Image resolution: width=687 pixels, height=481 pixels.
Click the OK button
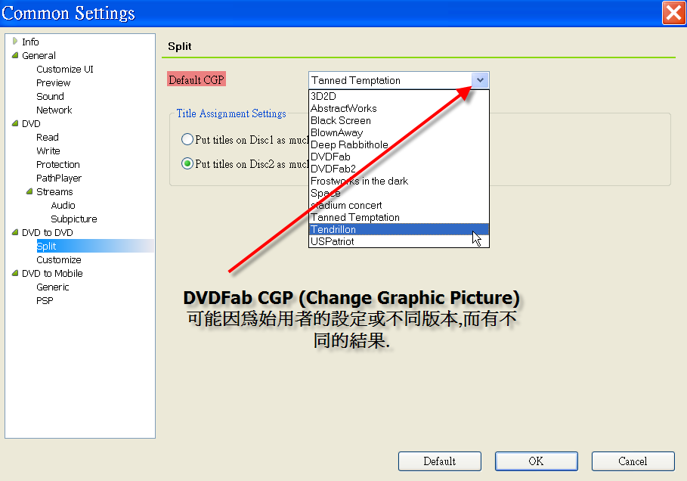[537, 461]
